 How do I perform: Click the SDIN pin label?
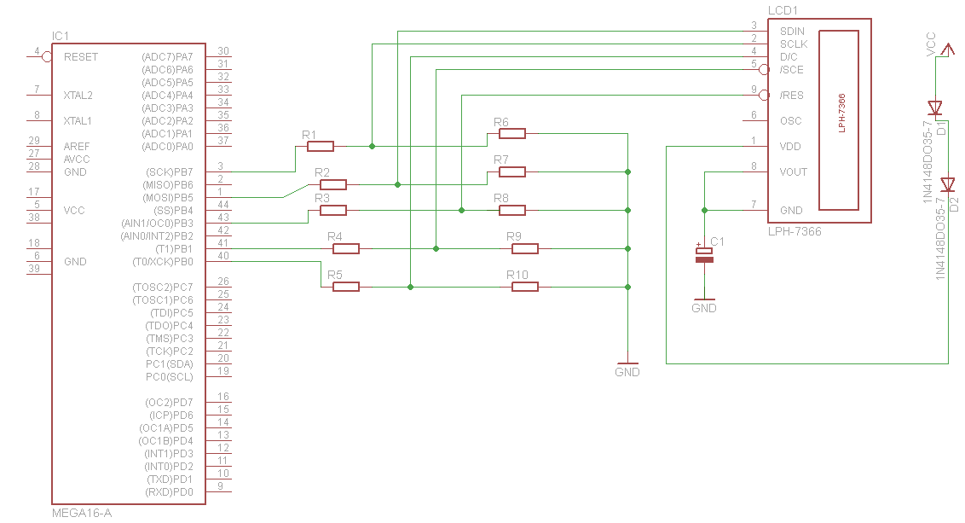(x=792, y=31)
